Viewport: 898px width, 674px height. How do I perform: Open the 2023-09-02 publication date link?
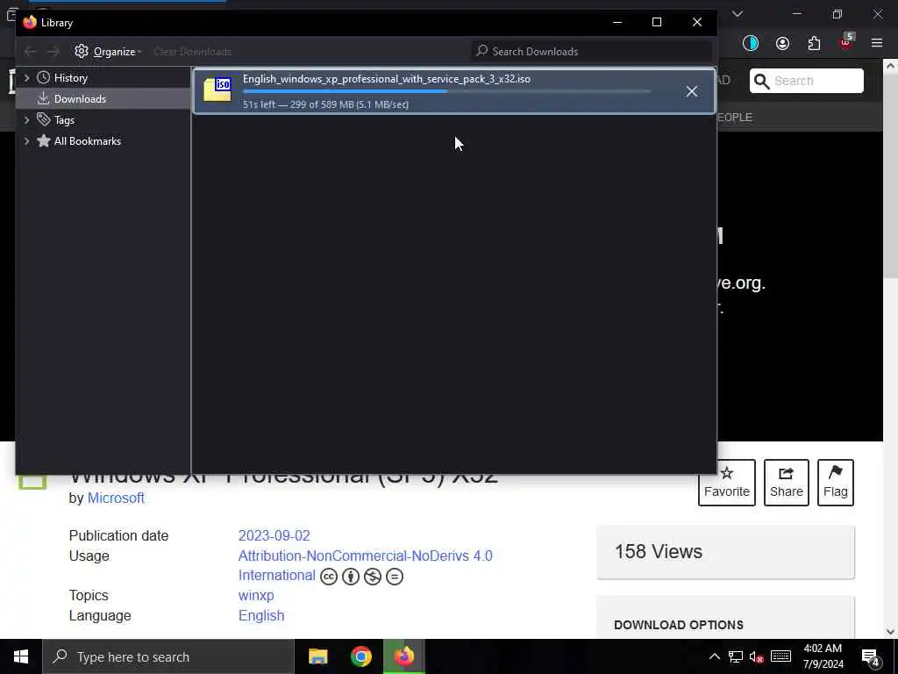pyautogui.click(x=274, y=536)
